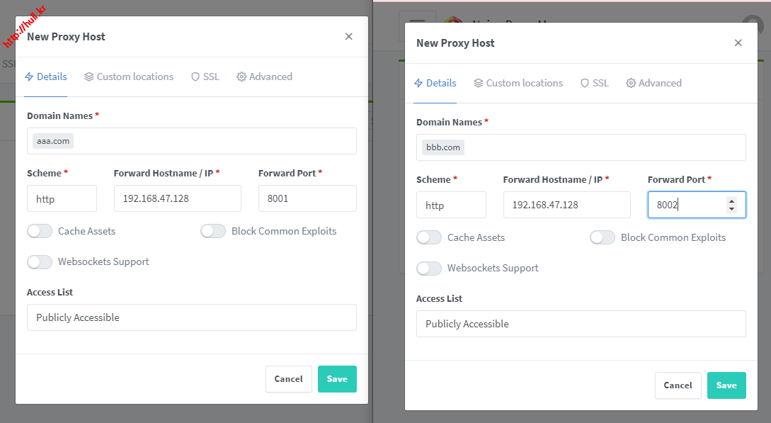The image size is (771, 423).
Task: Enable Cache Assets in the aaa.com dialog
Action: coord(40,231)
